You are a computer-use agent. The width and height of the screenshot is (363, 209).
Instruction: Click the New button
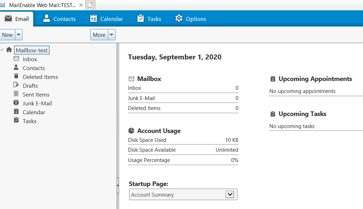click(7, 35)
